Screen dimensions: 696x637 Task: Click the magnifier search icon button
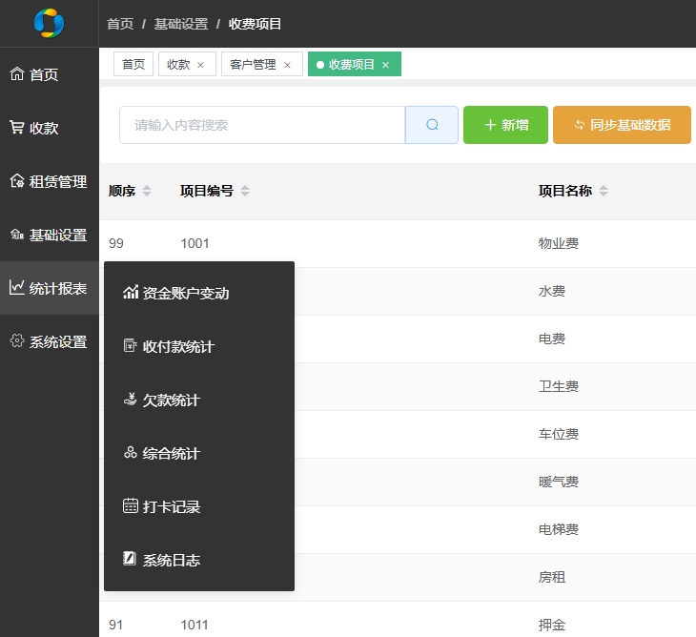(432, 125)
